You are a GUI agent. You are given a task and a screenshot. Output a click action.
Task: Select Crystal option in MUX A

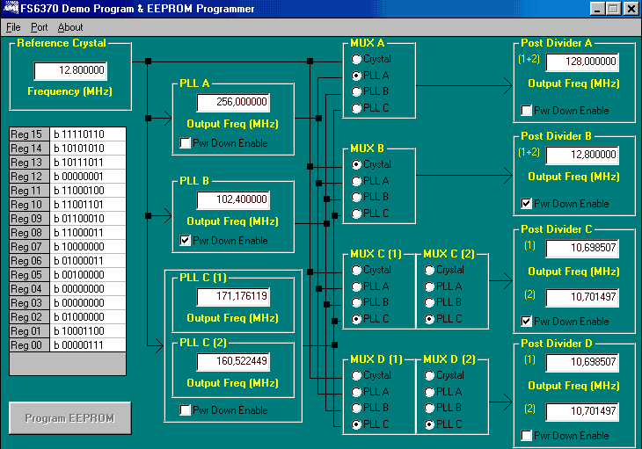click(356, 60)
